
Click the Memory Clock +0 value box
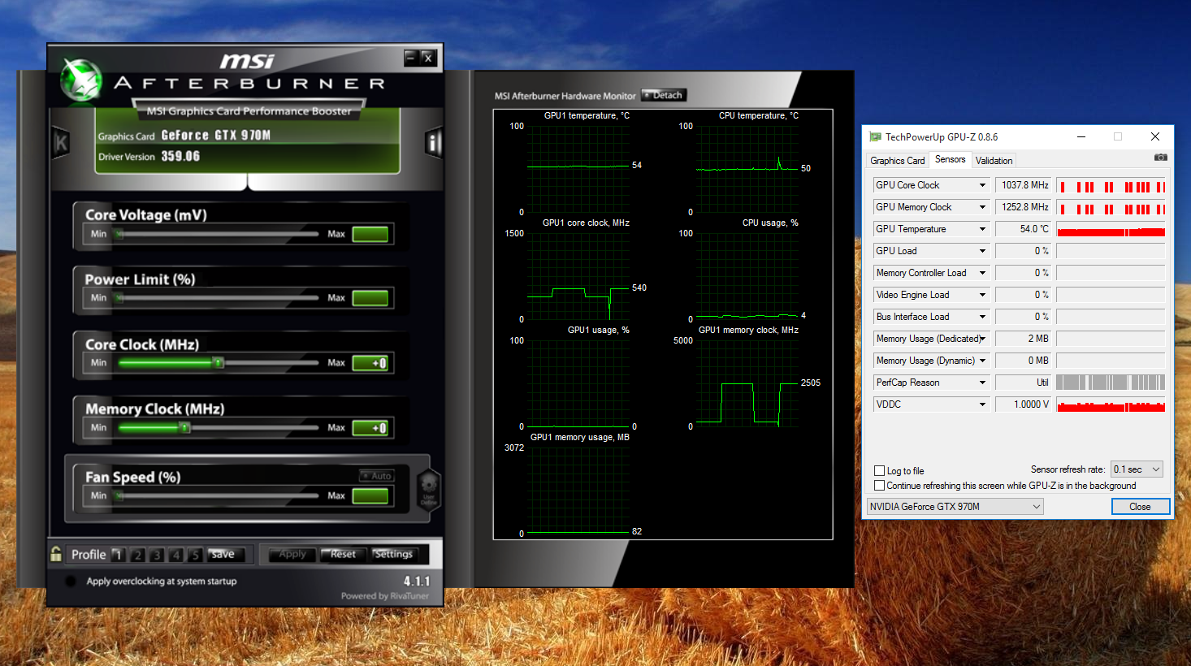[370, 427]
